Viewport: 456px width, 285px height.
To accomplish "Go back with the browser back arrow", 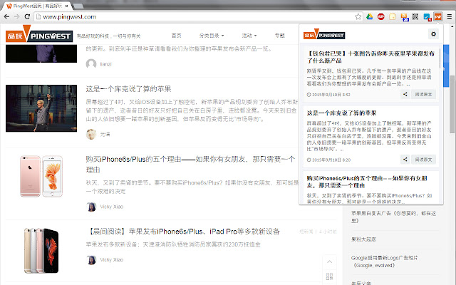I will 6,16.
